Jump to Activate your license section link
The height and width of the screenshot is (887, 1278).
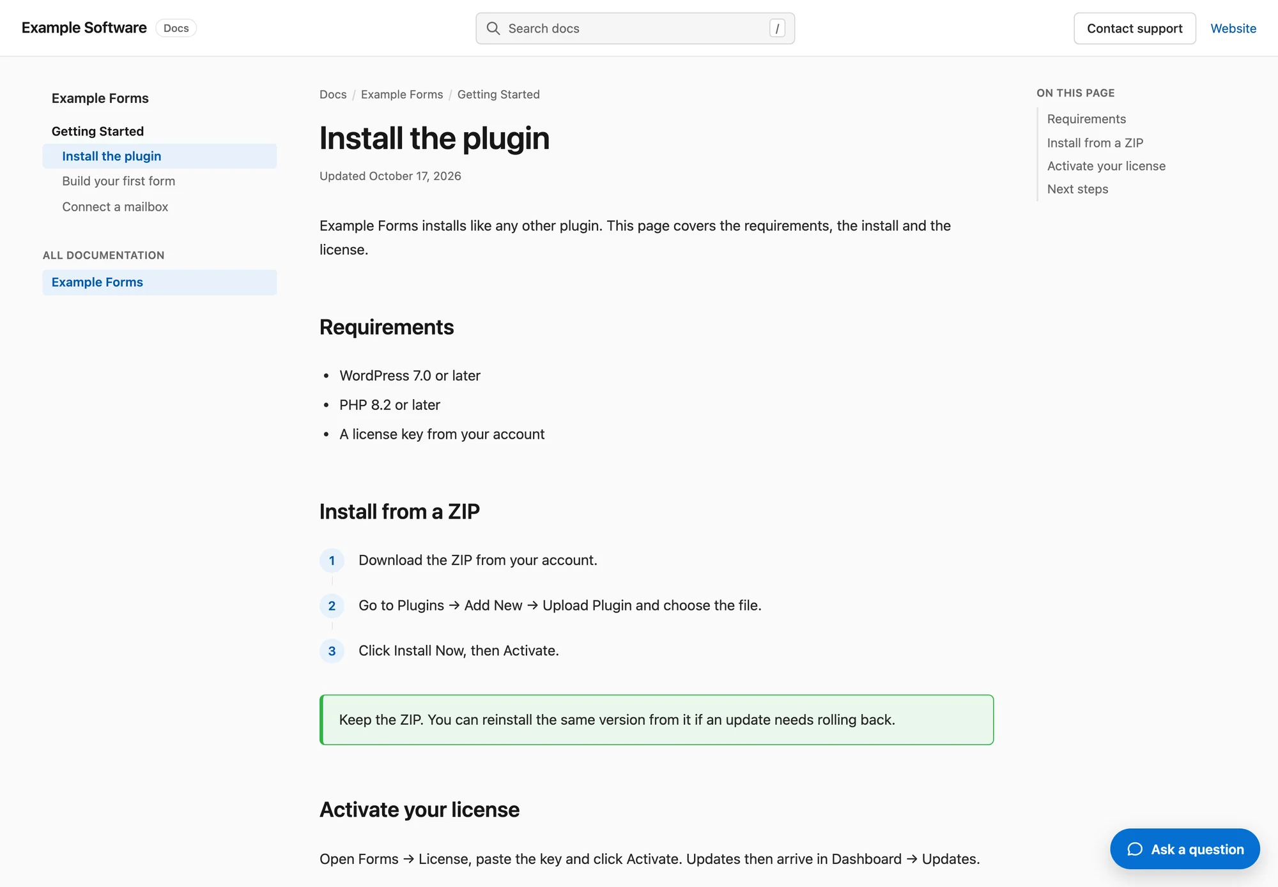[1106, 166]
